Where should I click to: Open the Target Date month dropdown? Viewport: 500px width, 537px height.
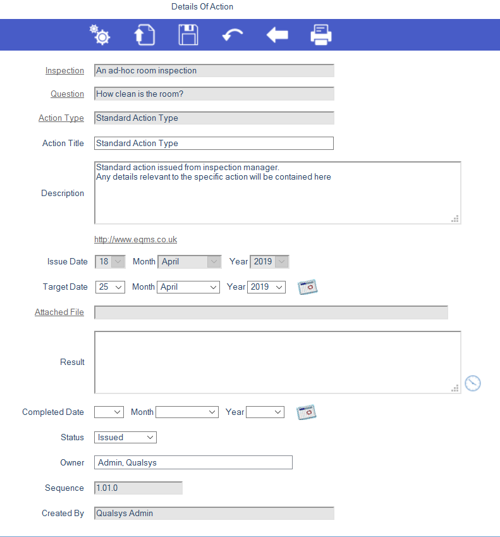click(188, 287)
